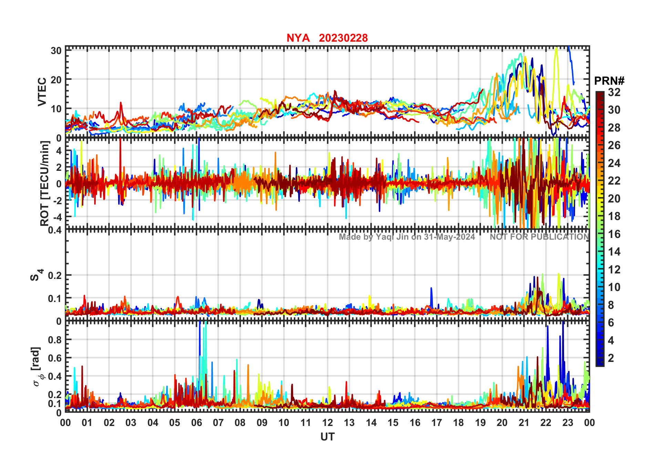The width and height of the screenshot is (655, 458).
Task: Click the PRN colorbar label '4'
Action: click(x=611, y=341)
